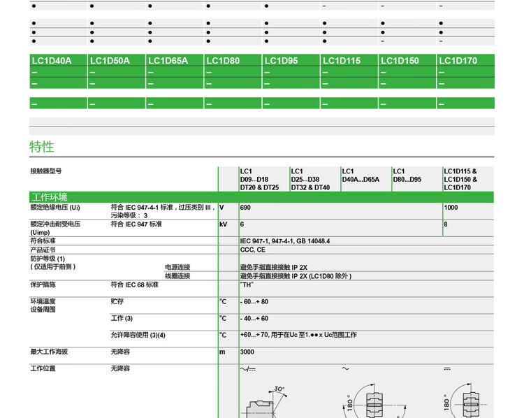Select the 电源连接 sub-label
Viewport: 524px width, 418px height.
[x=177, y=267]
